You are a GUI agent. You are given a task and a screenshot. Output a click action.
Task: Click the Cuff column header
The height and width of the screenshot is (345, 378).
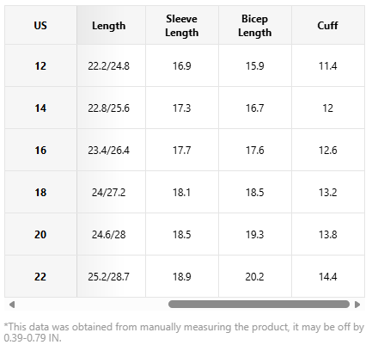pyautogui.click(x=328, y=25)
